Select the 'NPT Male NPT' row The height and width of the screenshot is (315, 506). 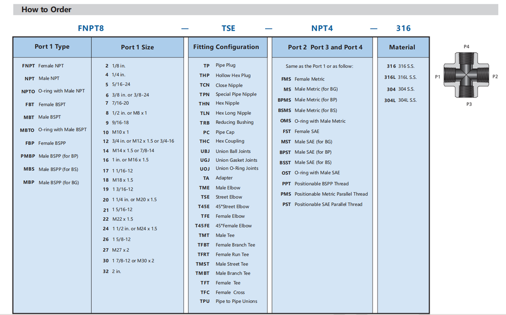coord(42,78)
